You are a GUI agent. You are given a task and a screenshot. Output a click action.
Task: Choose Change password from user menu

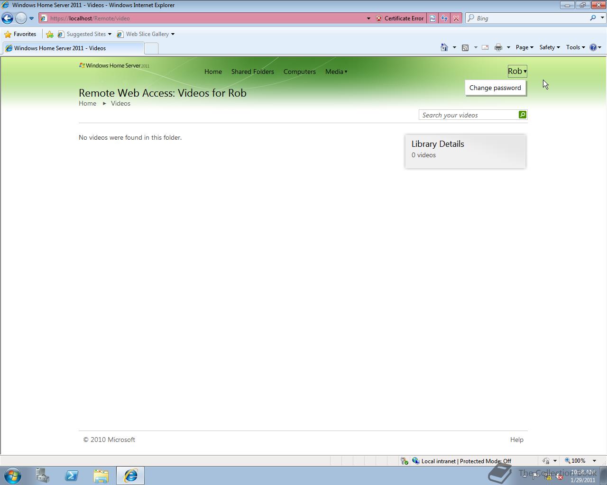point(495,88)
